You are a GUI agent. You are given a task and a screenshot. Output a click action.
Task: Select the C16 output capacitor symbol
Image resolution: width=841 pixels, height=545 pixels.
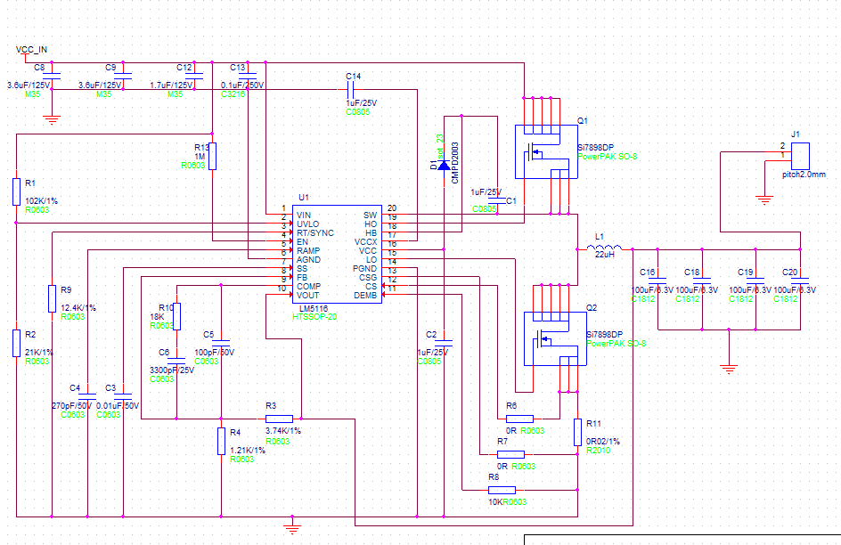657,281
